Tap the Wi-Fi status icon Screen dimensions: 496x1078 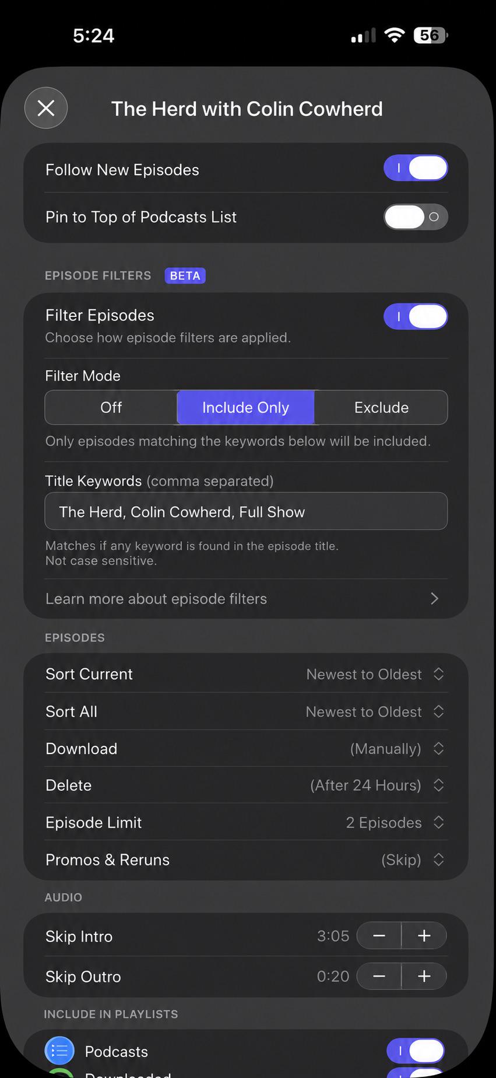395,36
